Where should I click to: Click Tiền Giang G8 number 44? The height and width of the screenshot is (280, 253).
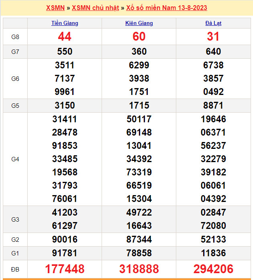(65, 37)
